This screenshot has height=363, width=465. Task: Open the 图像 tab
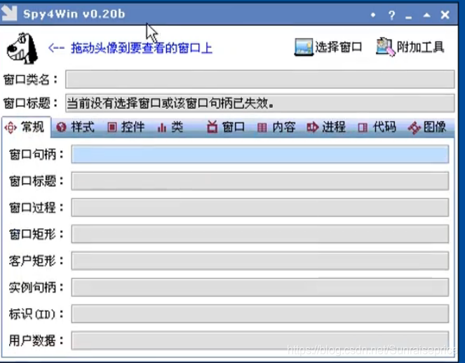coord(427,128)
